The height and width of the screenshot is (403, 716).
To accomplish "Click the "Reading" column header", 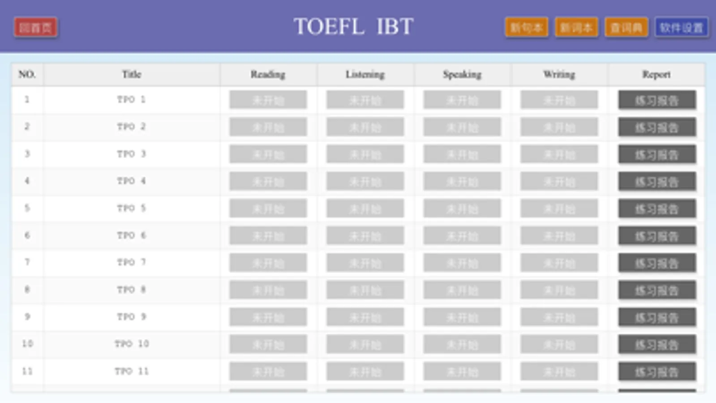I will [x=268, y=74].
